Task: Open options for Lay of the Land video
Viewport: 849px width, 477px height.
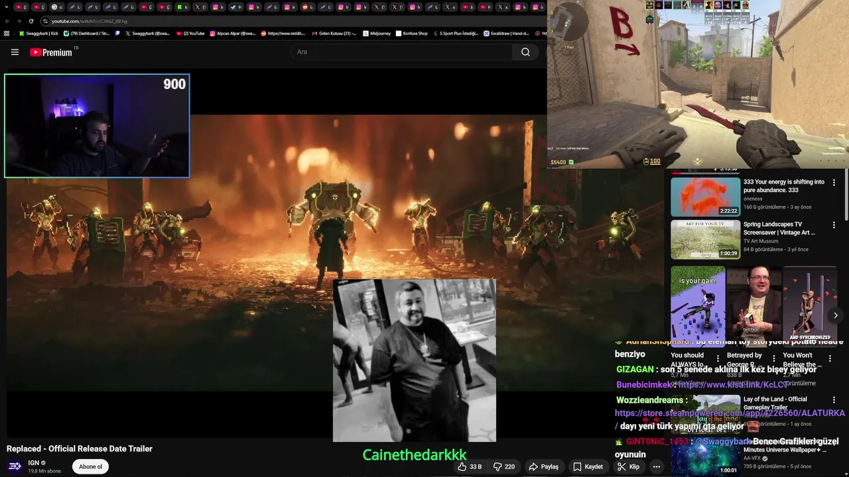Action: click(x=834, y=399)
